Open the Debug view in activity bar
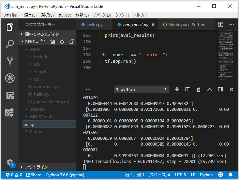The width and height of the screenshot is (239, 180). pyautogui.click(x=10, y=78)
